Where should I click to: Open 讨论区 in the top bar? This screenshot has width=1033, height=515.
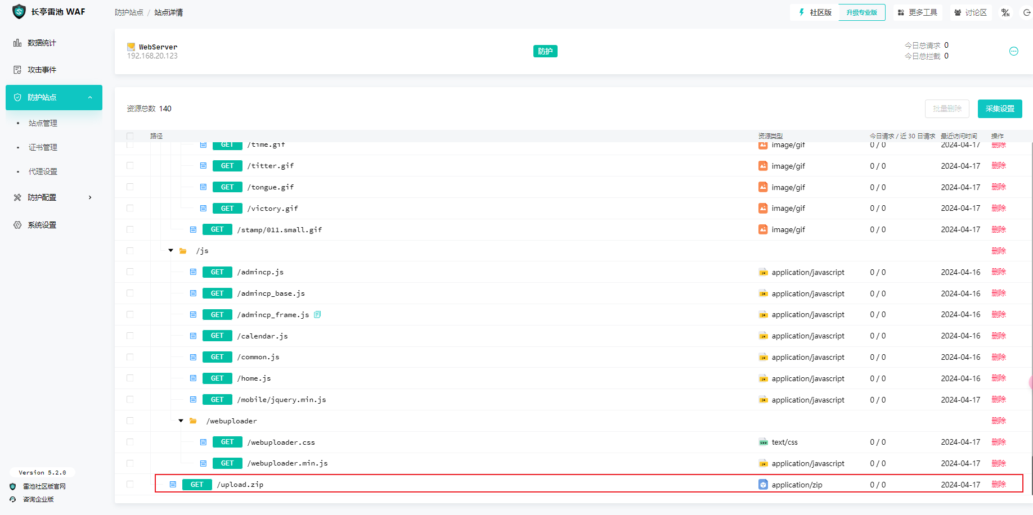[971, 12]
